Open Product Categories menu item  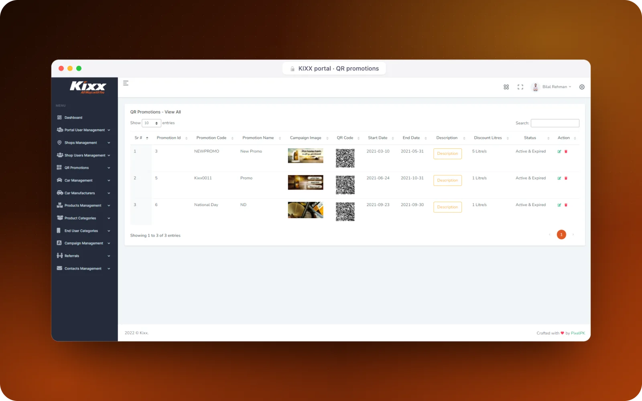click(84, 218)
